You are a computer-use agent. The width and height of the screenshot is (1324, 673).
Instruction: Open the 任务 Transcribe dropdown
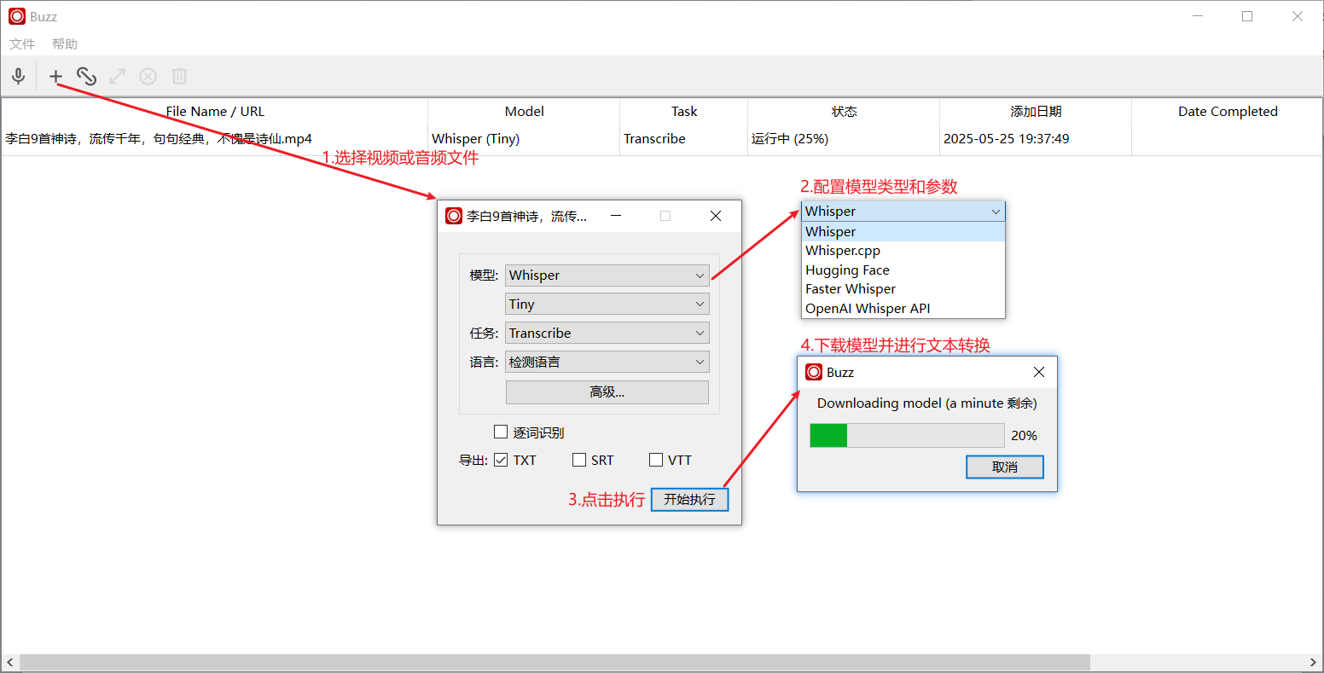click(x=607, y=334)
